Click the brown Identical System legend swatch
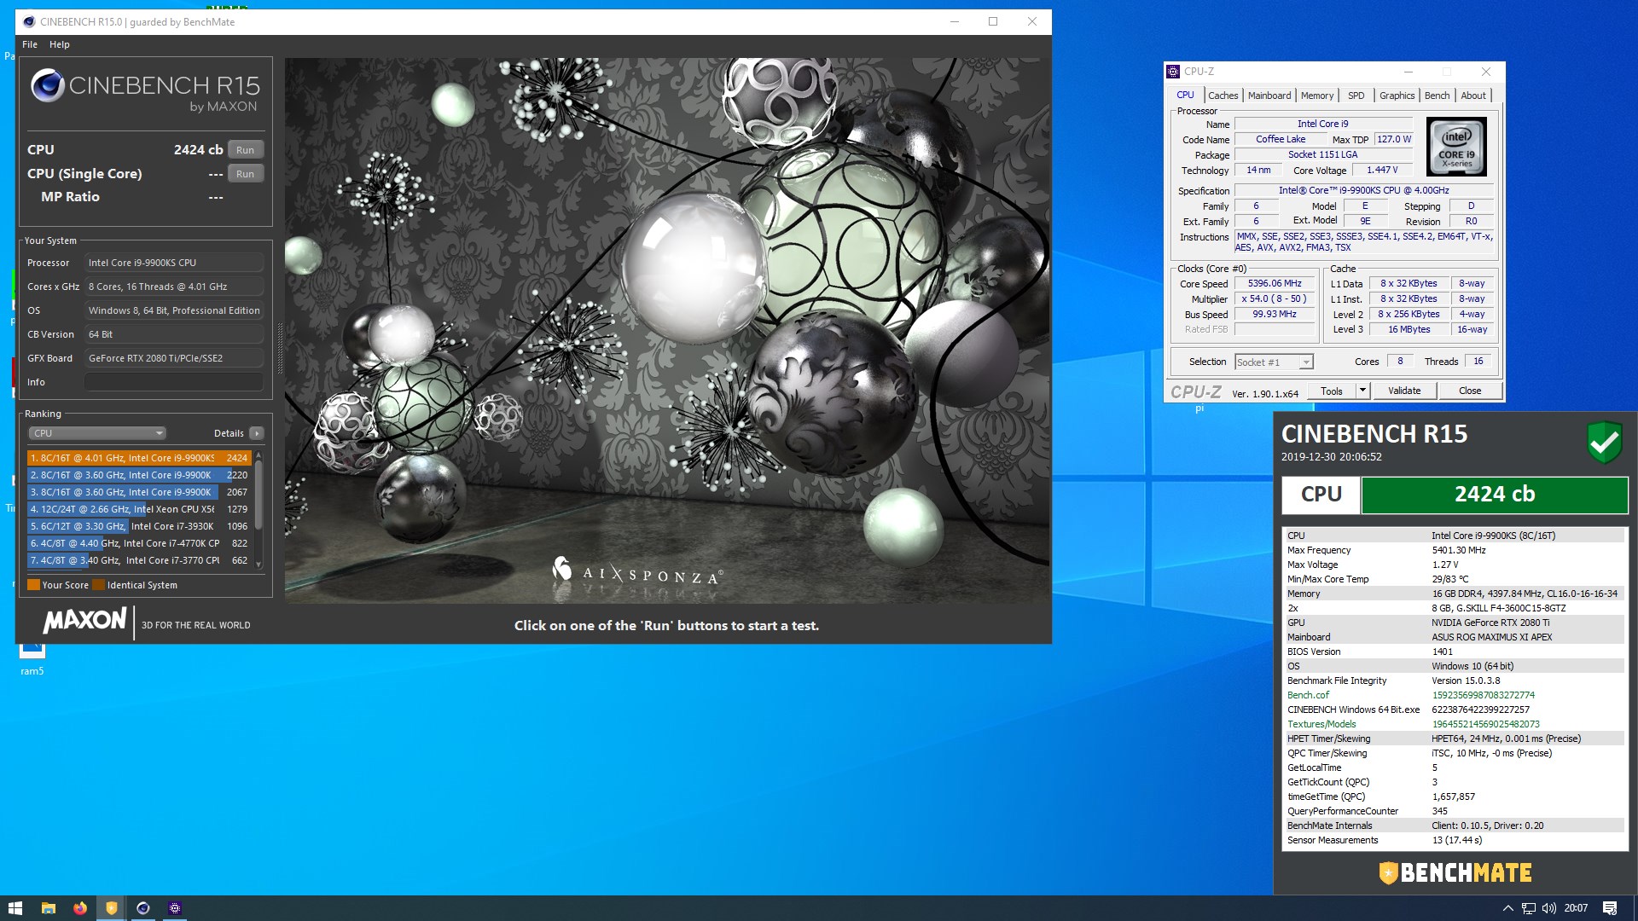Viewport: 1638px width, 921px height. tap(98, 585)
